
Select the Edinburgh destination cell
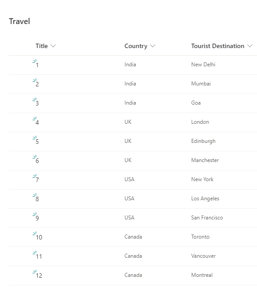[x=203, y=141]
